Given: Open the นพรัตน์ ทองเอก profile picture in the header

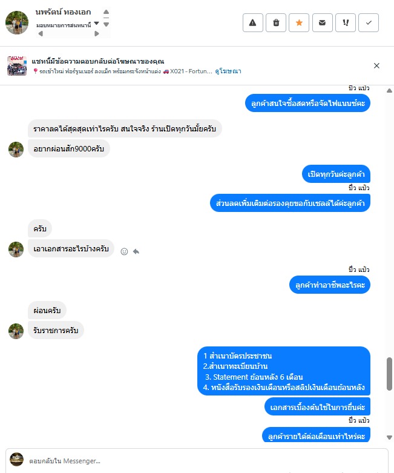Looking at the screenshot, I should pos(17,22).
